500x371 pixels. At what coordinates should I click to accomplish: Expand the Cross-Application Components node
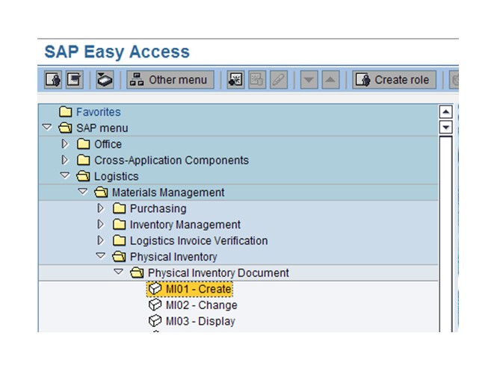coord(65,160)
